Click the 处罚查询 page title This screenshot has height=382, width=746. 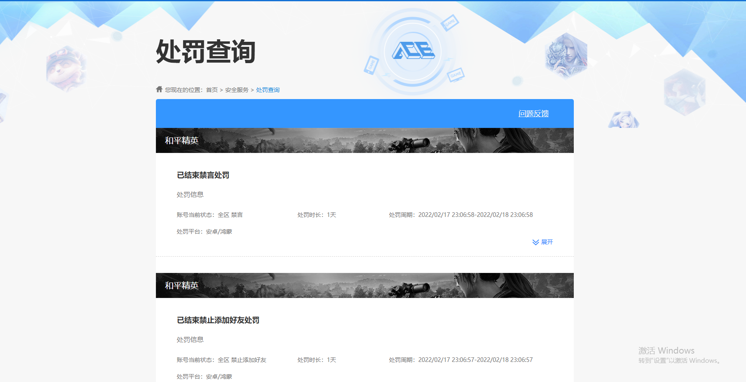point(206,52)
